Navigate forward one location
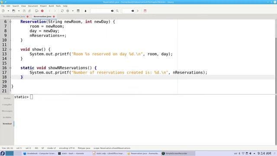The height and width of the screenshot is (156, 277). coord(55,11)
